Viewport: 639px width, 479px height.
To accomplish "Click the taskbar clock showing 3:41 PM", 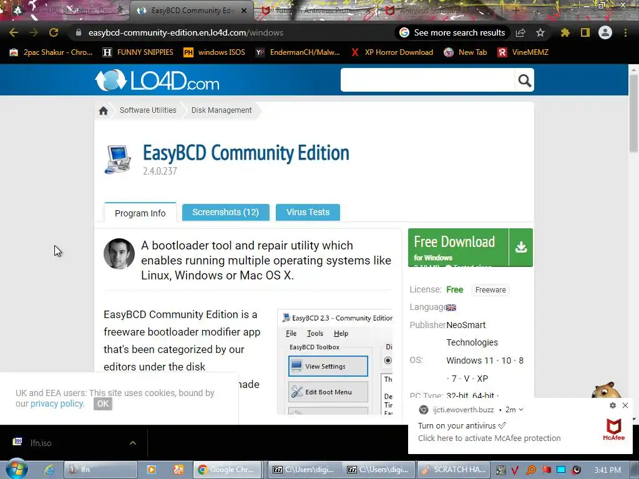I will [x=608, y=470].
